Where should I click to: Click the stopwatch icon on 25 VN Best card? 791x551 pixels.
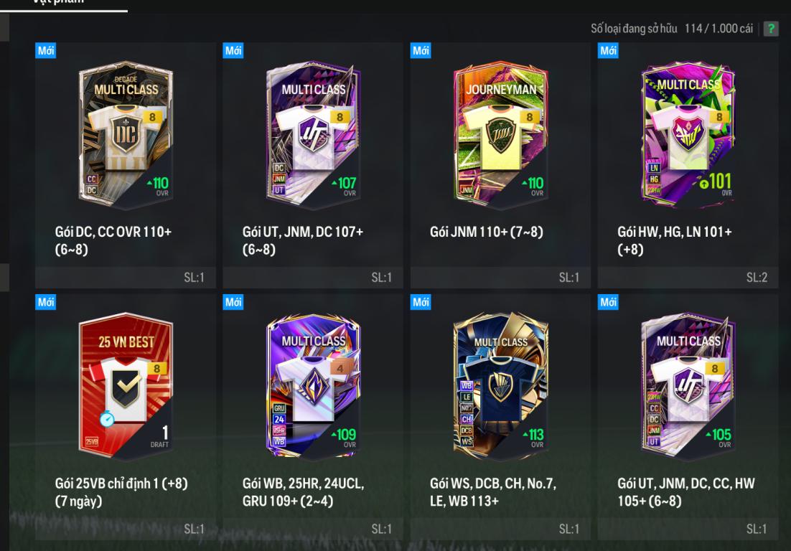pos(107,419)
